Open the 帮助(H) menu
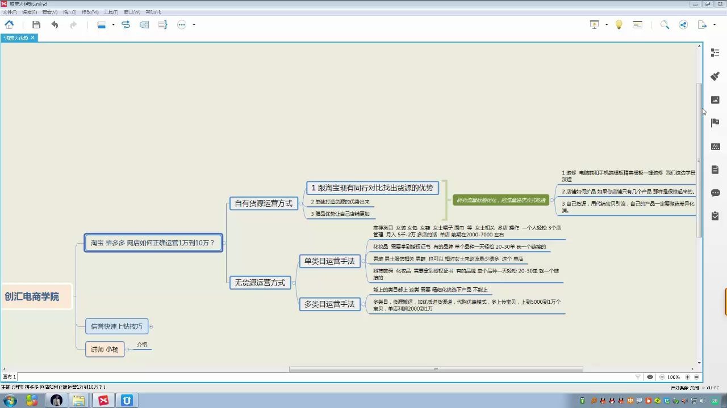Image resolution: width=727 pixels, height=408 pixels. pos(153,12)
